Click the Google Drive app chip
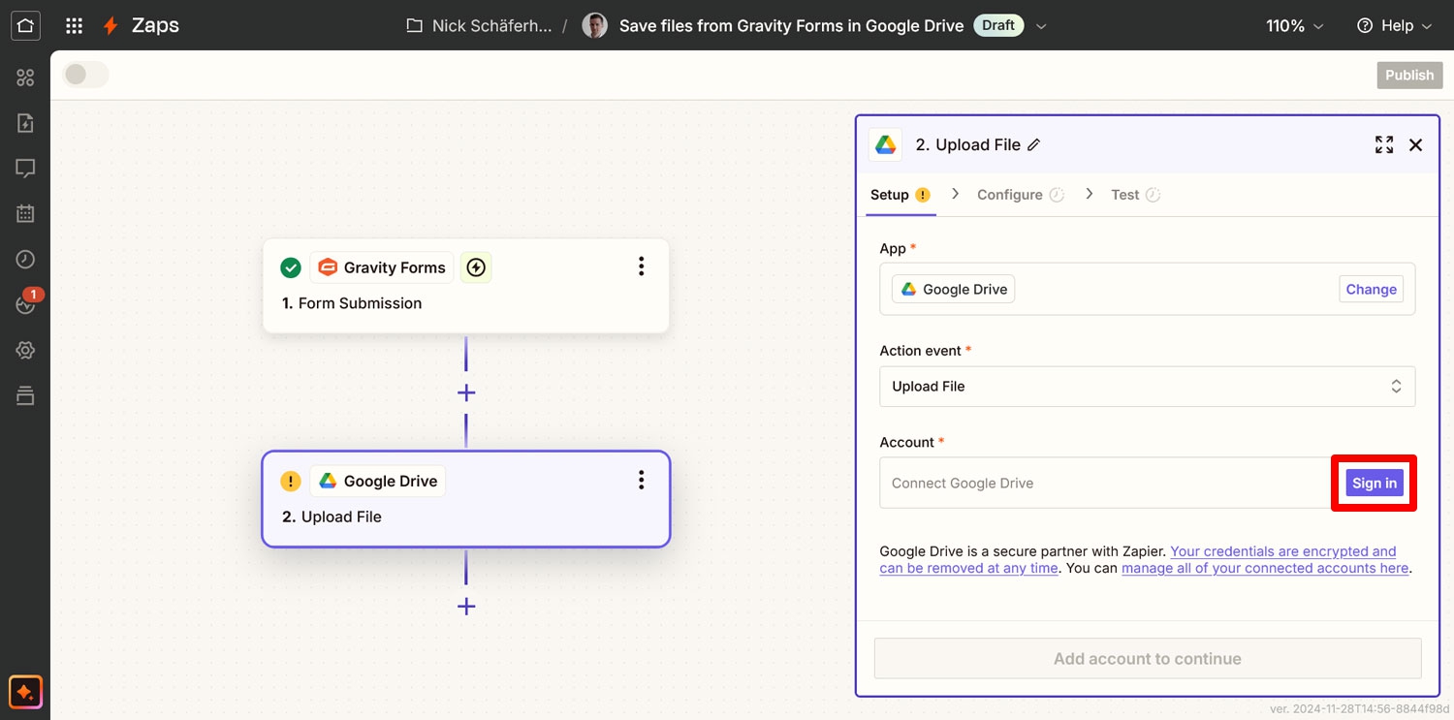The height and width of the screenshot is (720, 1454). pos(953,289)
